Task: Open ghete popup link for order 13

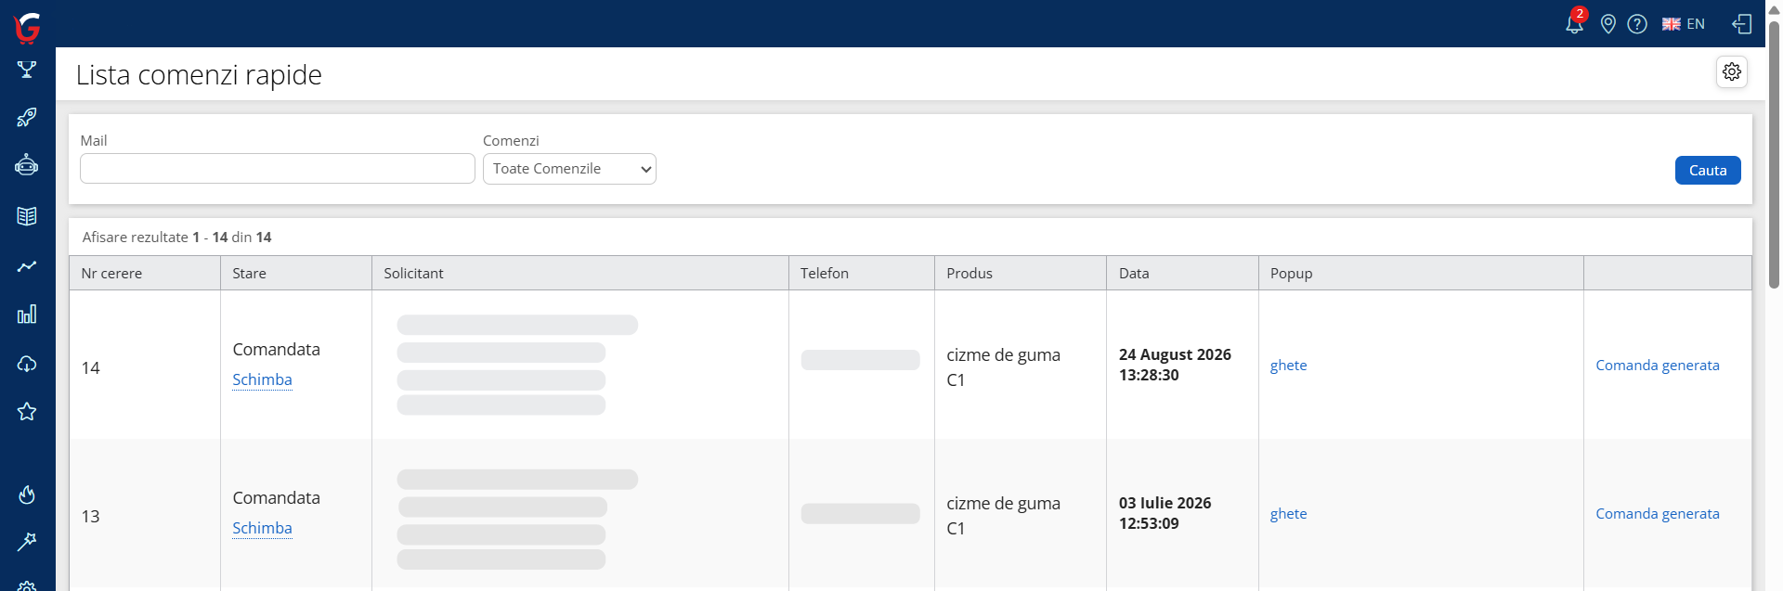Action: [1288, 514]
